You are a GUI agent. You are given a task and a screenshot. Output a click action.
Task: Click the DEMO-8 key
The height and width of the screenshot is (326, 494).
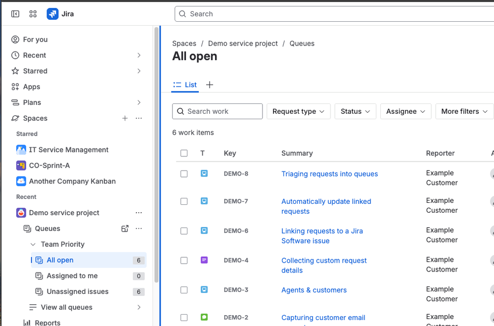(236, 174)
